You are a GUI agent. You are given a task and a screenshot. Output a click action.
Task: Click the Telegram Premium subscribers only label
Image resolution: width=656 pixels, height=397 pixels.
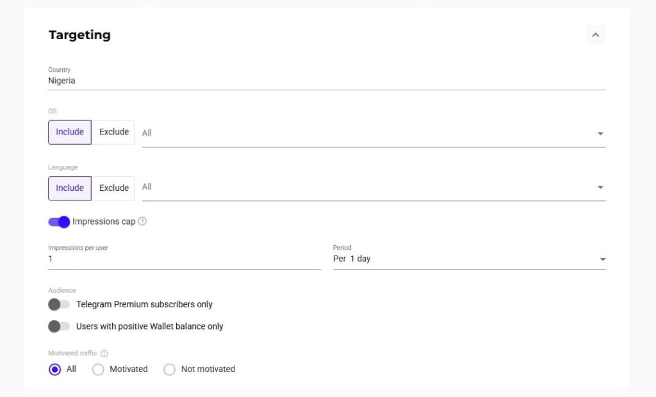tap(144, 305)
